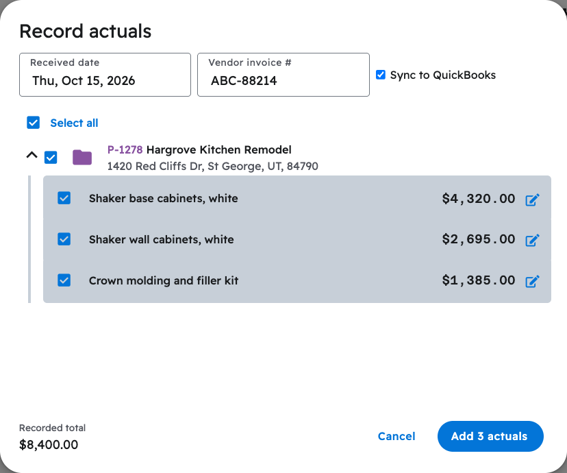
Task: Uncheck Shaker base cabinets, white item
Action: (x=64, y=198)
